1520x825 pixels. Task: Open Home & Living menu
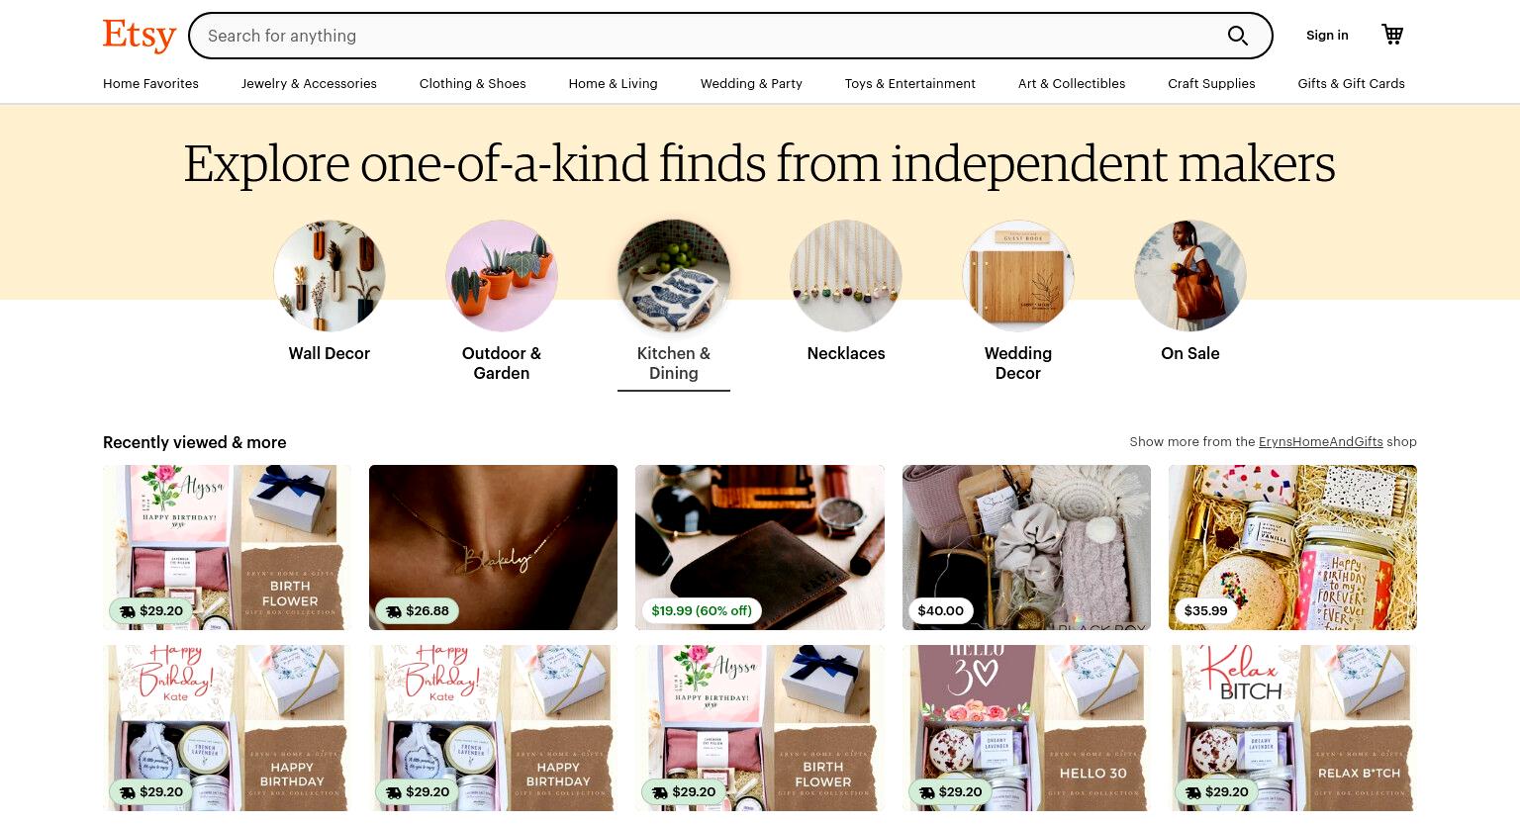tap(613, 84)
